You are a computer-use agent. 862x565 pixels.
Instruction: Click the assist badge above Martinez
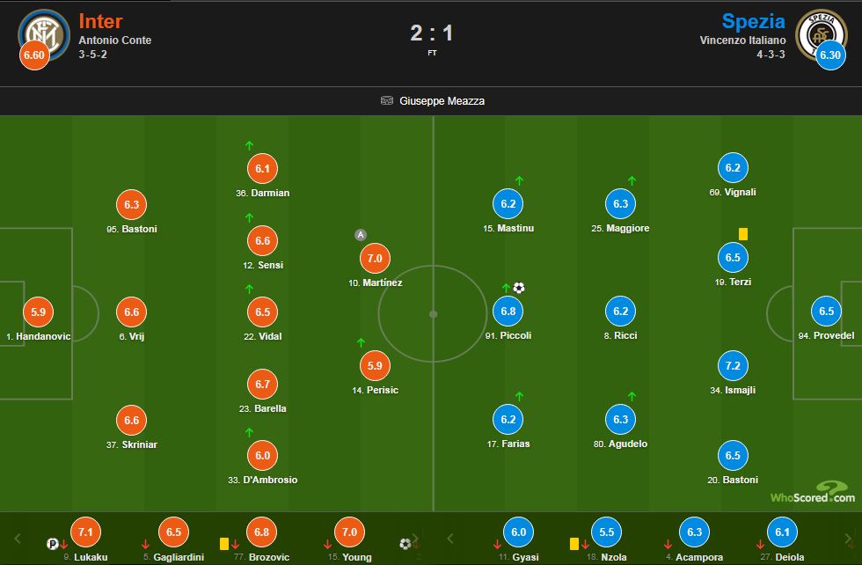tap(360, 235)
